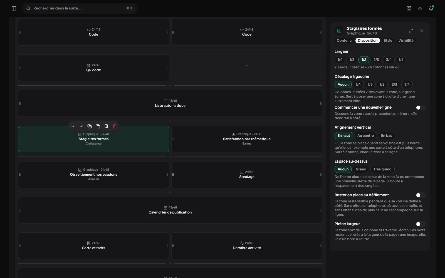Select the Disposition tab

coord(368,41)
